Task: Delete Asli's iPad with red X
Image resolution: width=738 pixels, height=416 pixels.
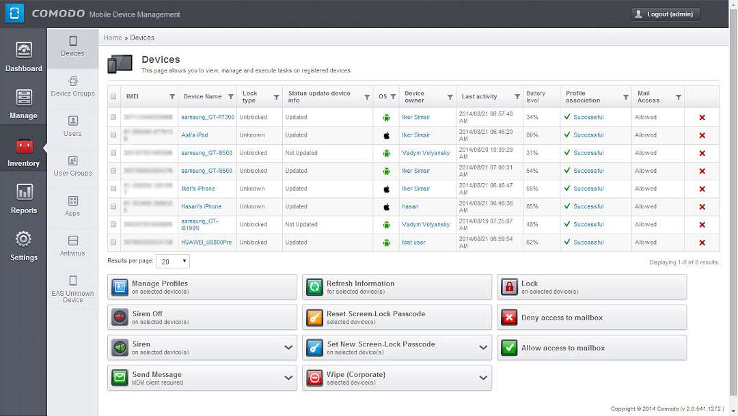Action: click(x=702, y=135)
